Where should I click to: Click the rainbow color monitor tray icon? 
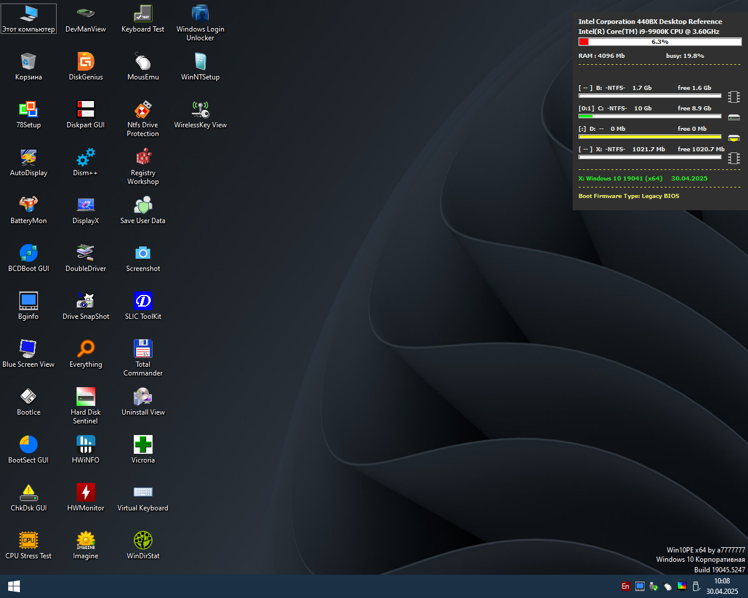(682, 586)
